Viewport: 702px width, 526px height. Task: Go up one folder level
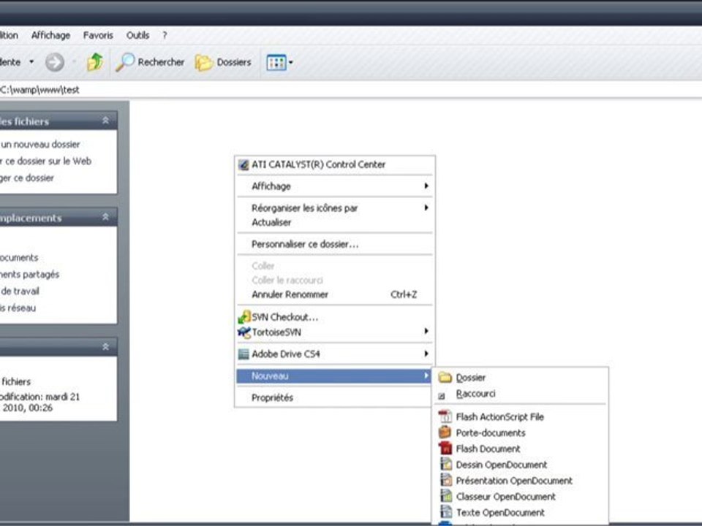pos(95,62)
